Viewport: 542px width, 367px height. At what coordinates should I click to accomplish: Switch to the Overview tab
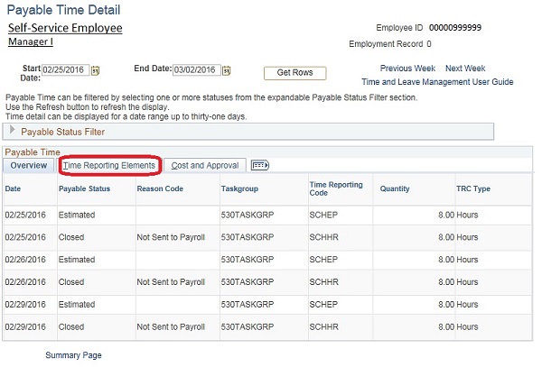pos(29,166)
